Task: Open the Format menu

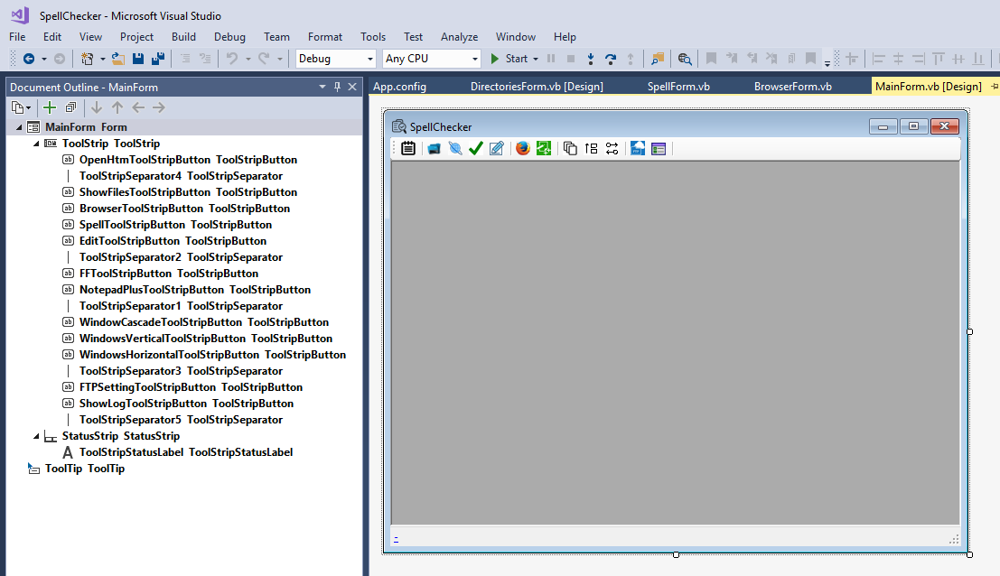Action: coord(324,37)
